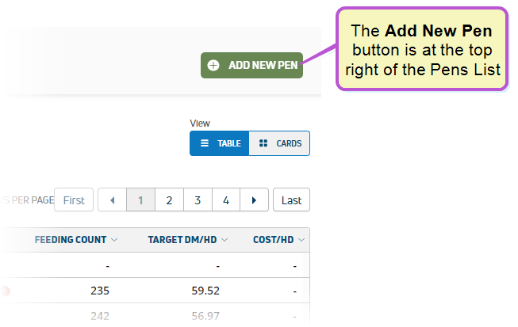518x327 pixels.
Task: Click the 59.52 target DM/HD cell
Action: 205,291
